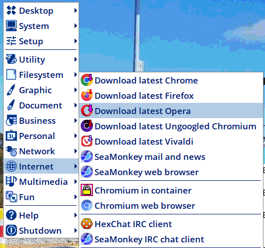Select SeaMonkey mail and news

[171, 157]
